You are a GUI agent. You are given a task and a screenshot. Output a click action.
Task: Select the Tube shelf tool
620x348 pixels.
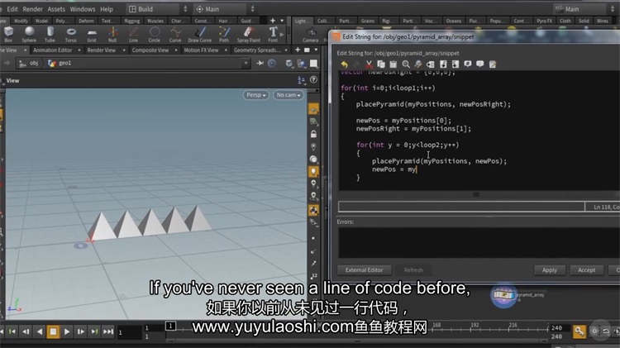tap(50, 34)
